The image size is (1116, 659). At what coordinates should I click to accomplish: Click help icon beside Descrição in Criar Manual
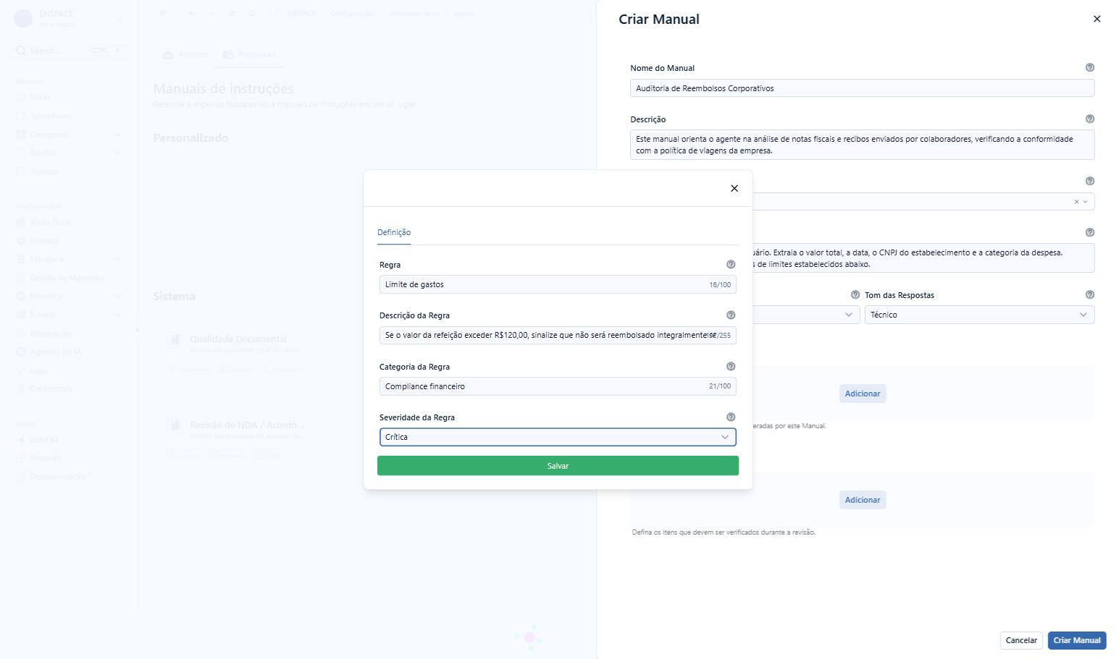pos(1090,119)
